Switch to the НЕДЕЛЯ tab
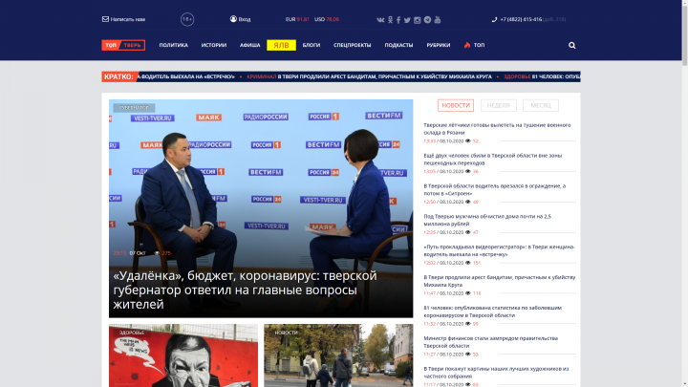 pos(499,105)
